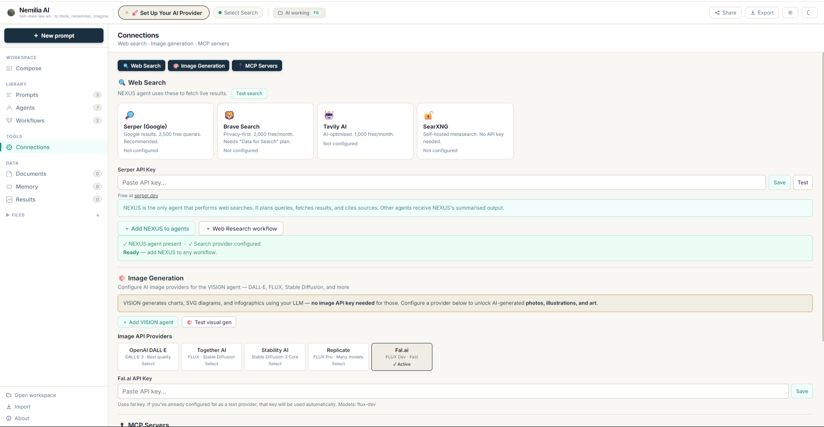824x427 pixels.
Task: Select the Replicate provider
Action: pos(338,357)
